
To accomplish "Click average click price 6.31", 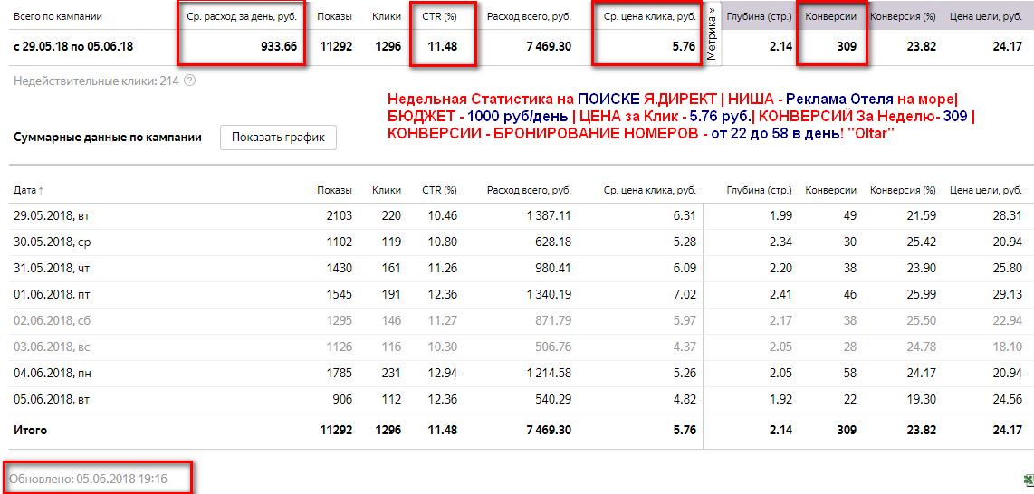I will point(685,216).
